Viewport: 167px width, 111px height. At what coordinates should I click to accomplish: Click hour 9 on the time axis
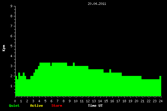coord(70,101)
